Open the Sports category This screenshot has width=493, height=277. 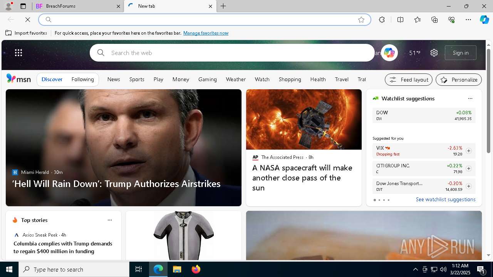[x=137, y=79]
